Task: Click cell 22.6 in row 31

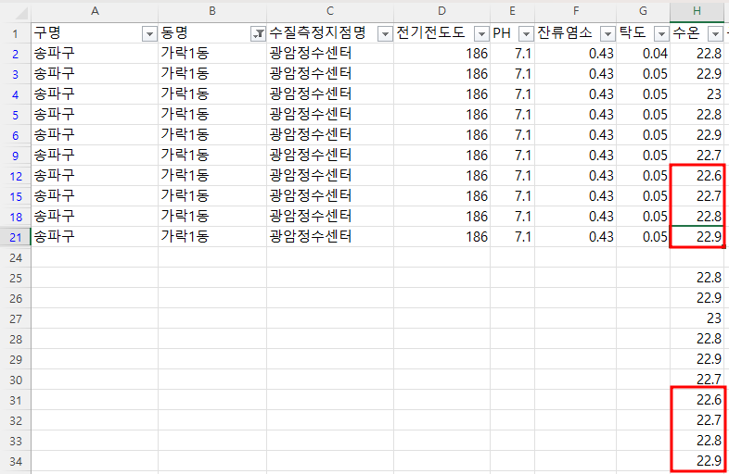Action: [x=709, y=400]
